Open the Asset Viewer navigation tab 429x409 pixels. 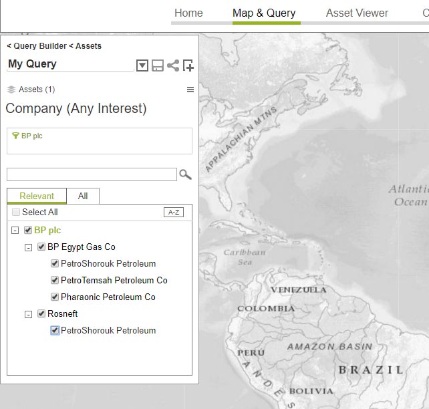pos(357,13)
